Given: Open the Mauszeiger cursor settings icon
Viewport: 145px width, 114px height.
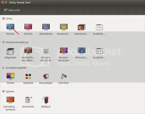Looking at the screenshot, I should (46, 76).
